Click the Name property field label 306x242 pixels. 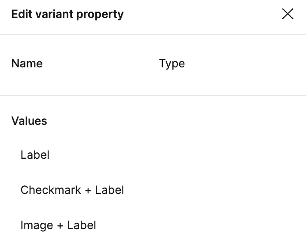(27, 64)
